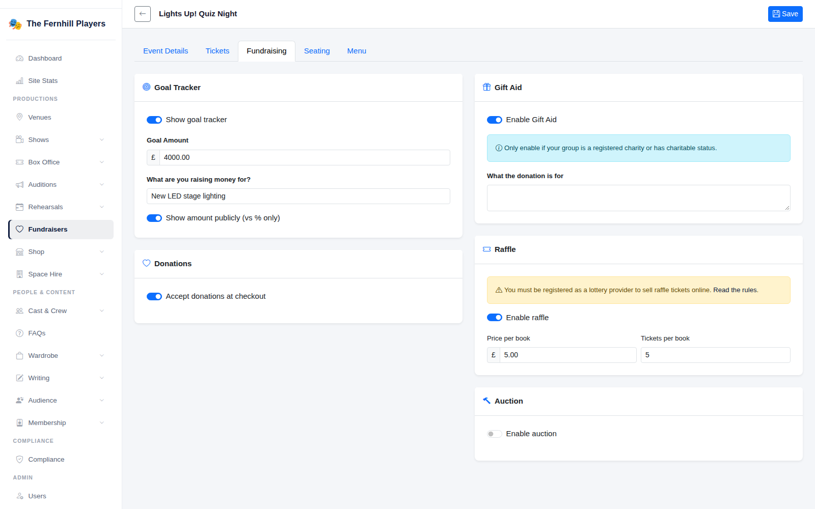Expand the Box Office chevron
Screen dimensions: 815x509
102,162
